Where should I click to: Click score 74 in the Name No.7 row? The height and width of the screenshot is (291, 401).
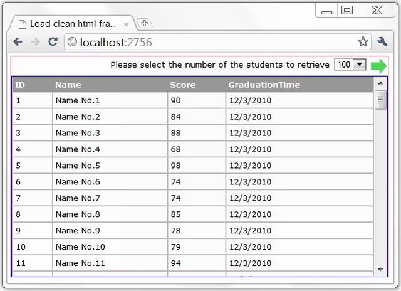(x=197, y=198)
